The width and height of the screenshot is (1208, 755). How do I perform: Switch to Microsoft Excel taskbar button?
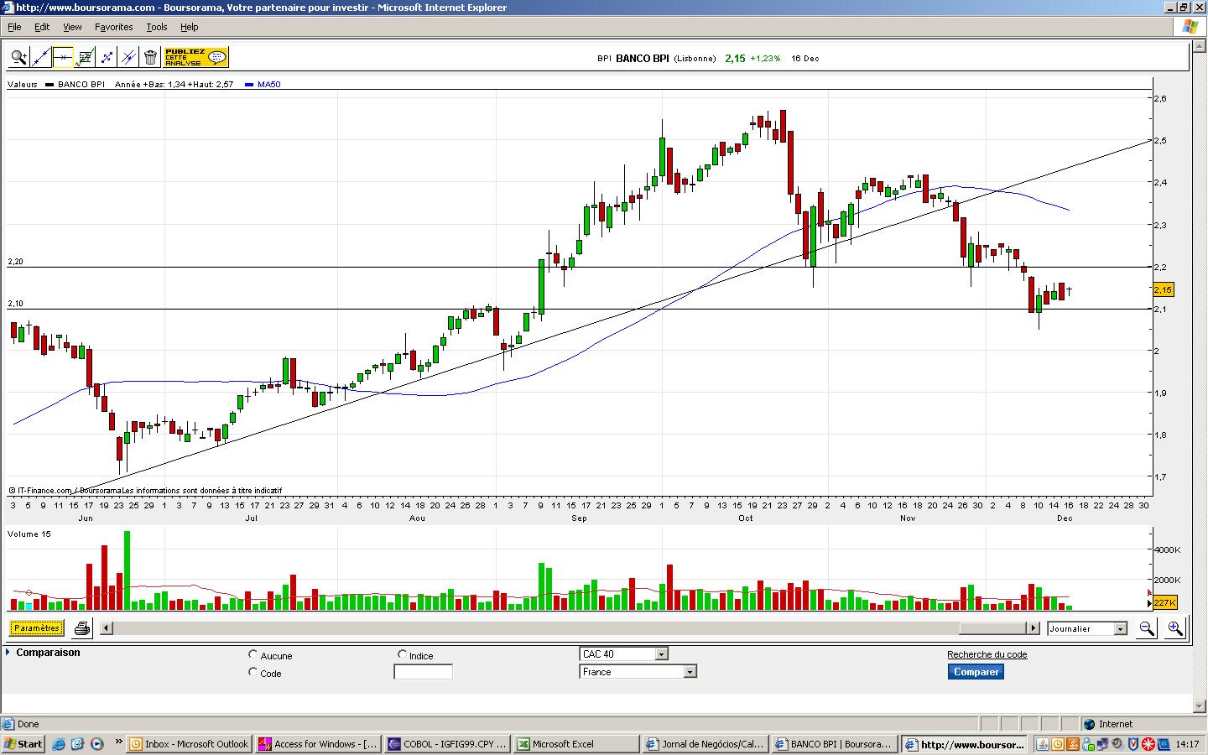pyautogui.click(x=576, y=743)
